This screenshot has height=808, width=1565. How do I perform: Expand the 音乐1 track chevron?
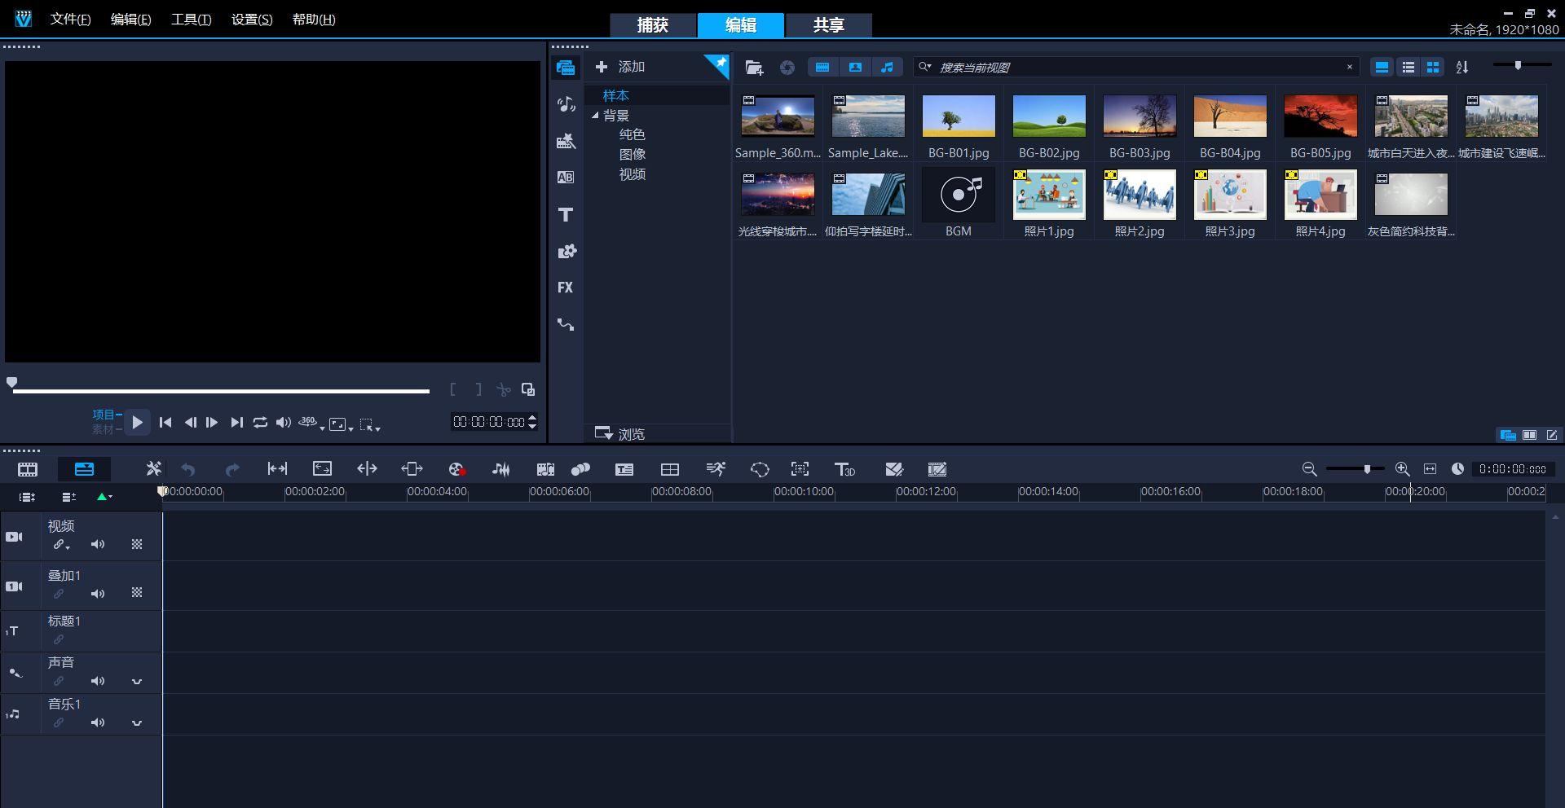[x=137, y=722]
